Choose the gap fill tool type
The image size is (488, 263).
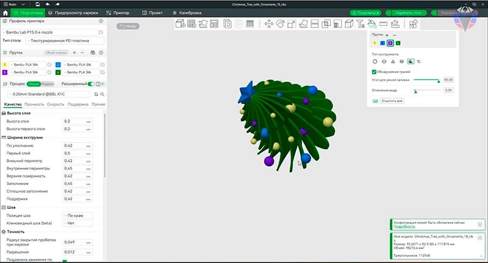coord(419,61)
